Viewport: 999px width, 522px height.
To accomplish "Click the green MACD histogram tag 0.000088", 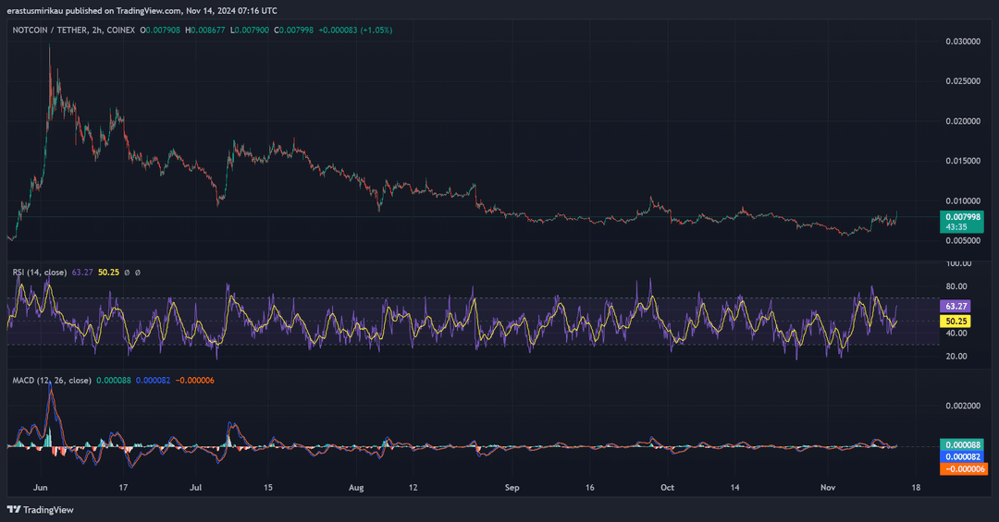I will coord(963,444).
